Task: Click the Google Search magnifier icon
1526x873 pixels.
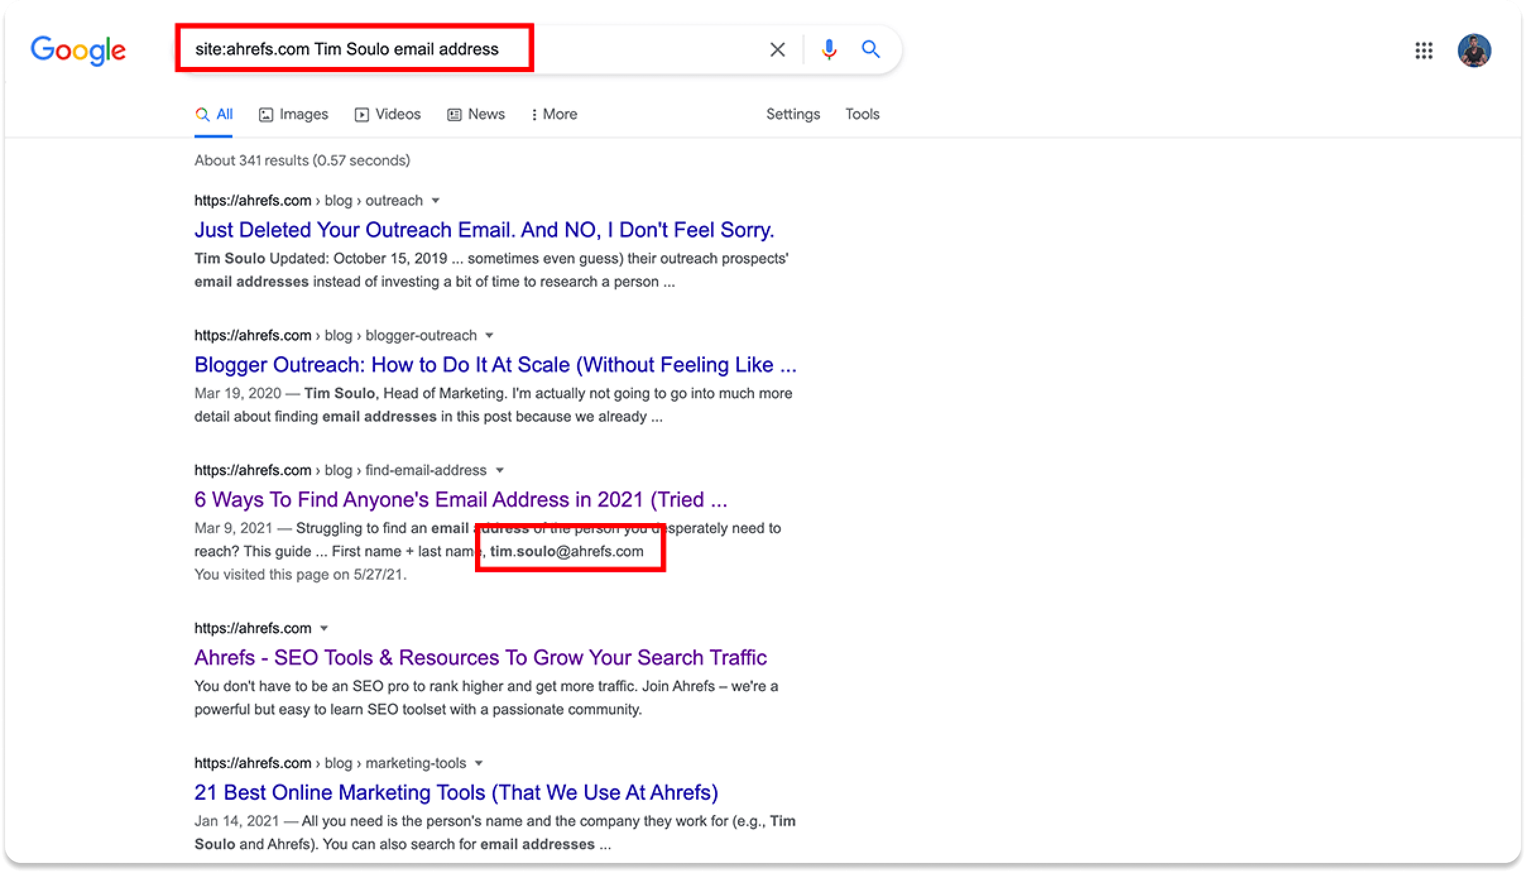Action: [x=869, y=51]
